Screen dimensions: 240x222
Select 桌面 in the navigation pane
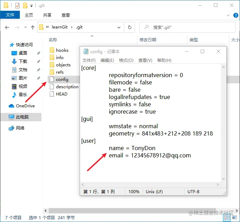tap(19, 53)
